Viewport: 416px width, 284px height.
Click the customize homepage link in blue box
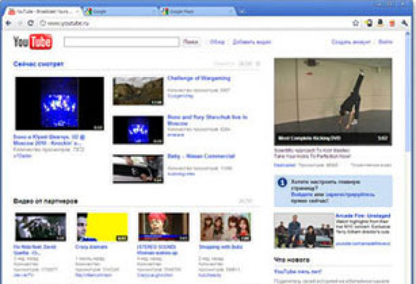(x=350, y=195)
